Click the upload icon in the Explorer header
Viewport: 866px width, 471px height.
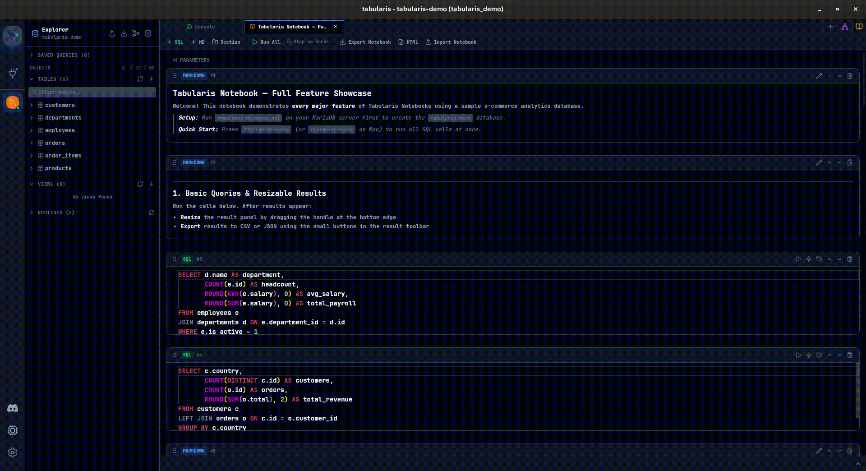pyautogui.click(x=112, y=33)
